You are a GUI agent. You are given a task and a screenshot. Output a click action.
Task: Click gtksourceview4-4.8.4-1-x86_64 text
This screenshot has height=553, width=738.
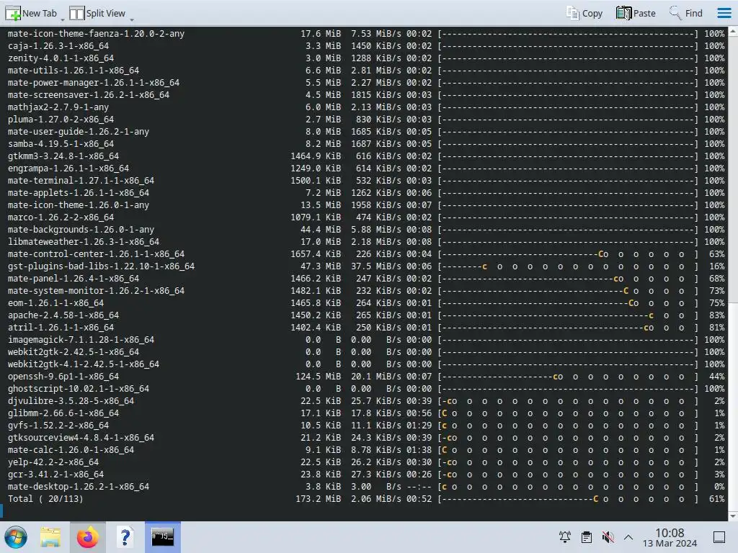[x=81, y=437]
